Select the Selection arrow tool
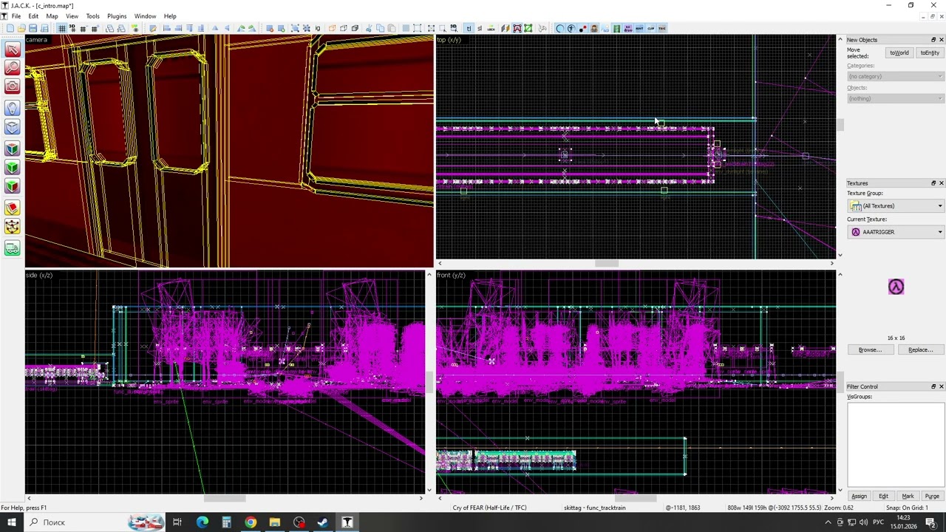This screenshot has width=946, height=532. (12, 50)
